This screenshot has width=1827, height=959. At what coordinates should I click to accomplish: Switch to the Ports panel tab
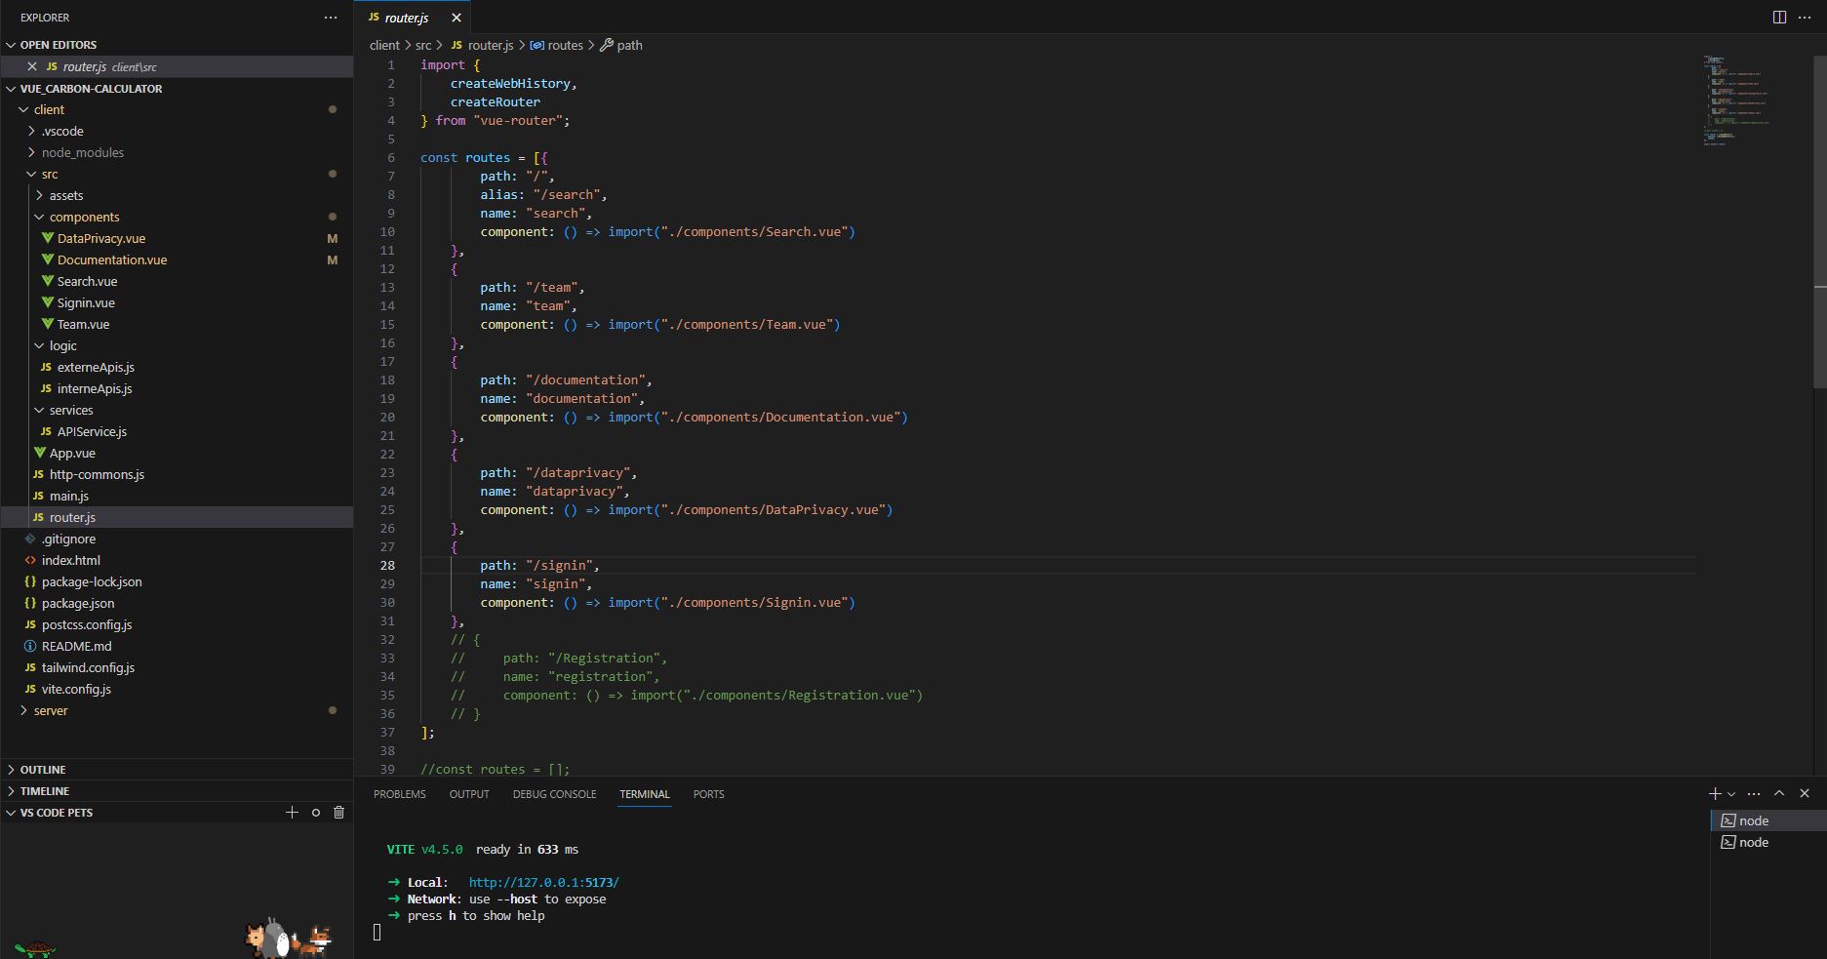coord(709,794)
